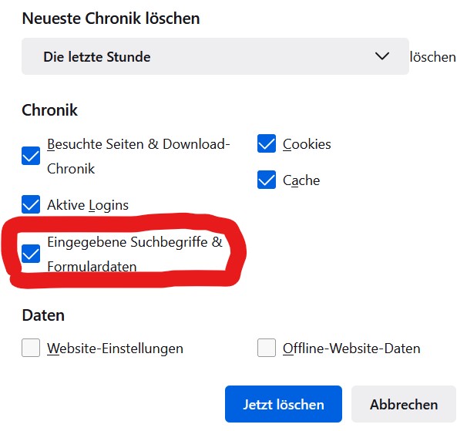The width and height of the screenshot is (467, 431).
Task: Click the 'Neueste Chronik löschen' dialog title
Action: coord(111,19)
